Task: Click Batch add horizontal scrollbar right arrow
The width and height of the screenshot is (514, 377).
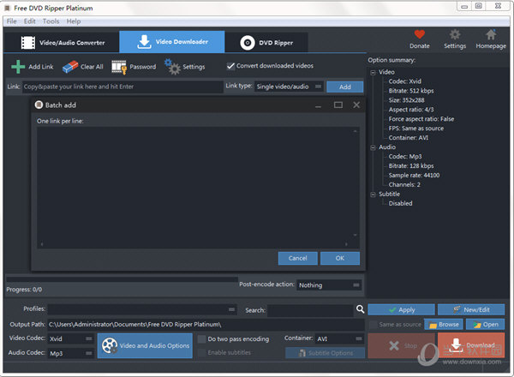Action: 346,244
